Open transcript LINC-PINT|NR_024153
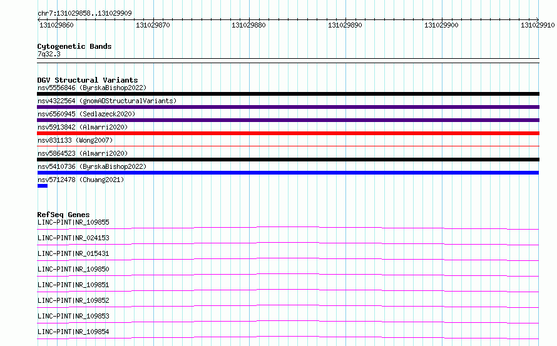Screen dimensions: 557x346 tap(73, 238)
